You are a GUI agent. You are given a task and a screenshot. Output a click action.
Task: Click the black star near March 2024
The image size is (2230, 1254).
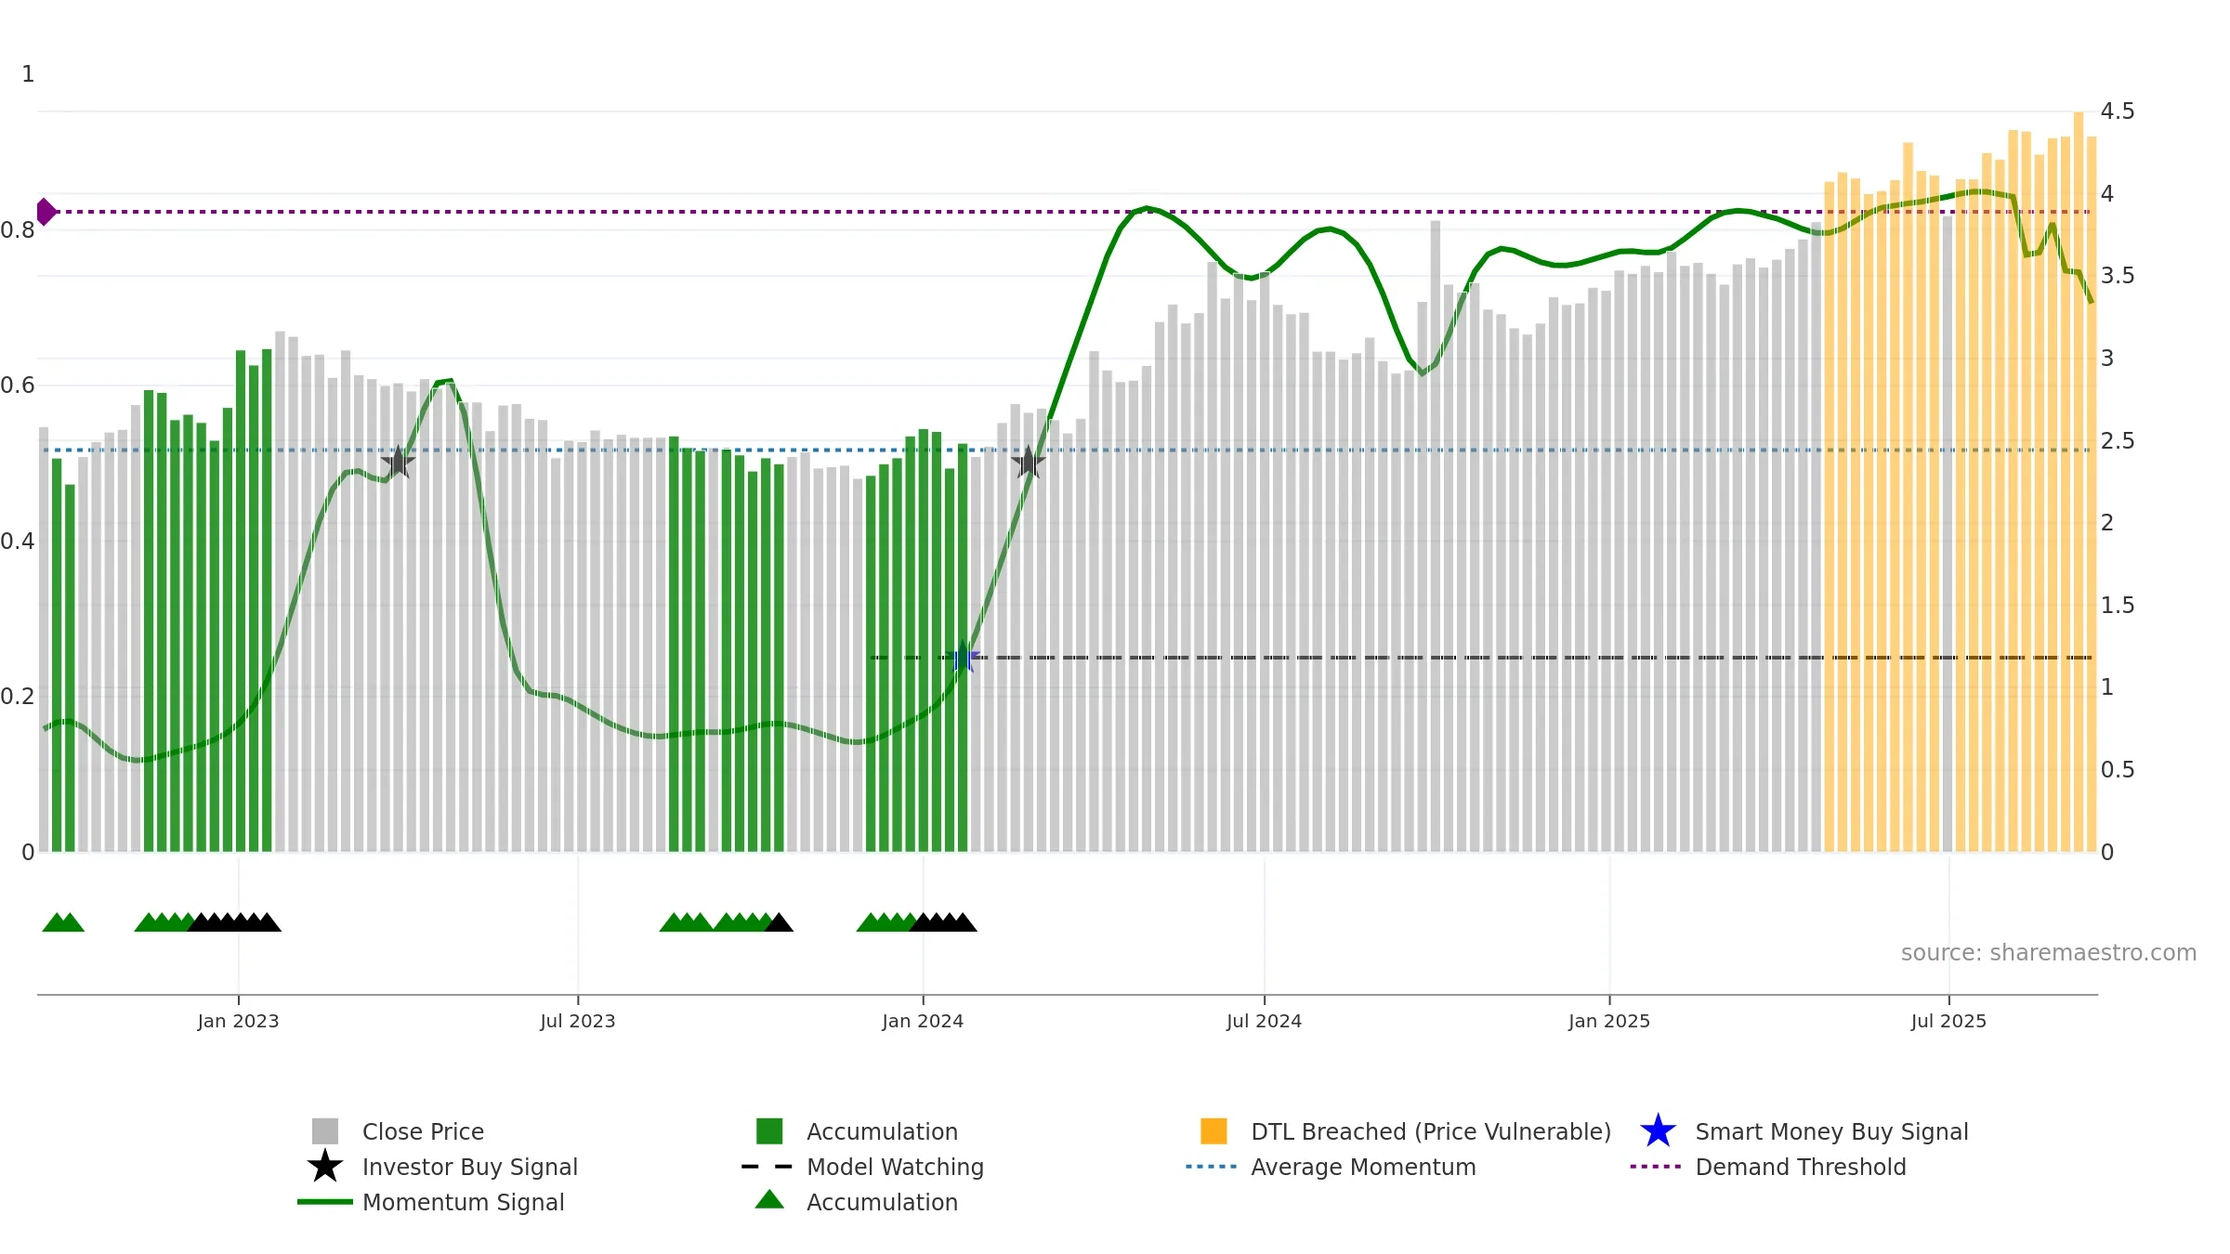[1028, 462]
